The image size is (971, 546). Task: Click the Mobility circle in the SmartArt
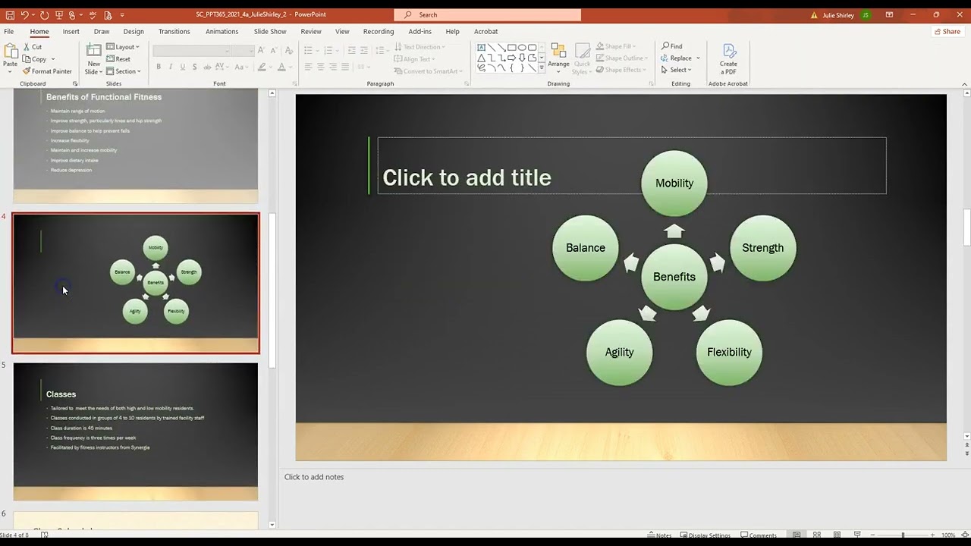(674, 183)
